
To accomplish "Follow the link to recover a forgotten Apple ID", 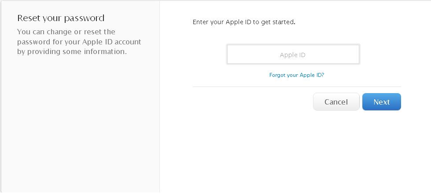I will pos(296,75).
